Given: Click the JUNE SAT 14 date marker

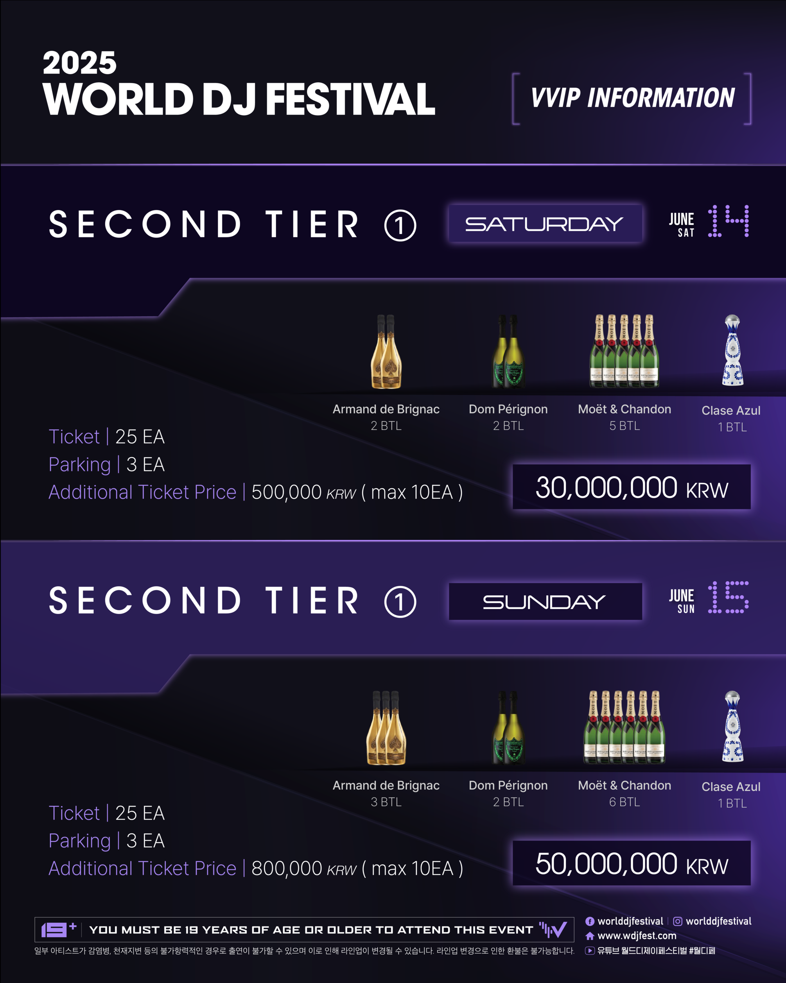Looking at the screenshot, I should [709, 222].
